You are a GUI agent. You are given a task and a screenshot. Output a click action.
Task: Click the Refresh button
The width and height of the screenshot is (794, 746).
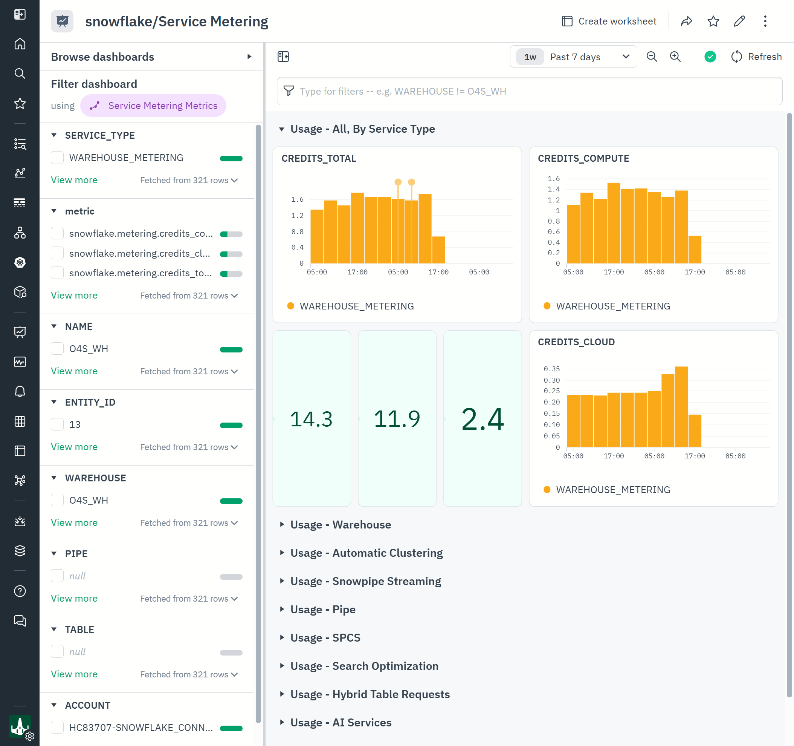[756, 57]
